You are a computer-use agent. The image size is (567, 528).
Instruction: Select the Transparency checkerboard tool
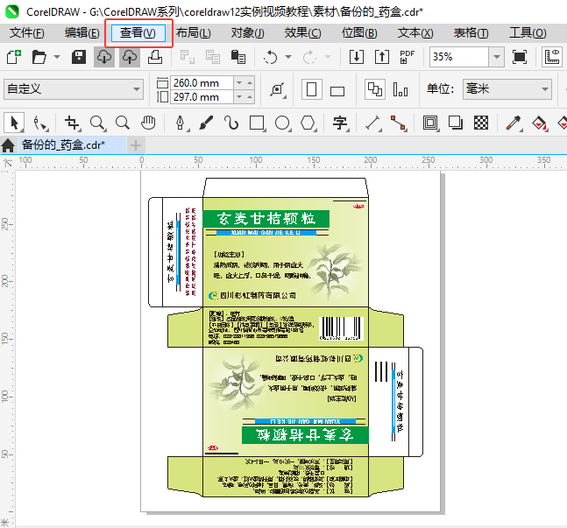coord(481,123)
